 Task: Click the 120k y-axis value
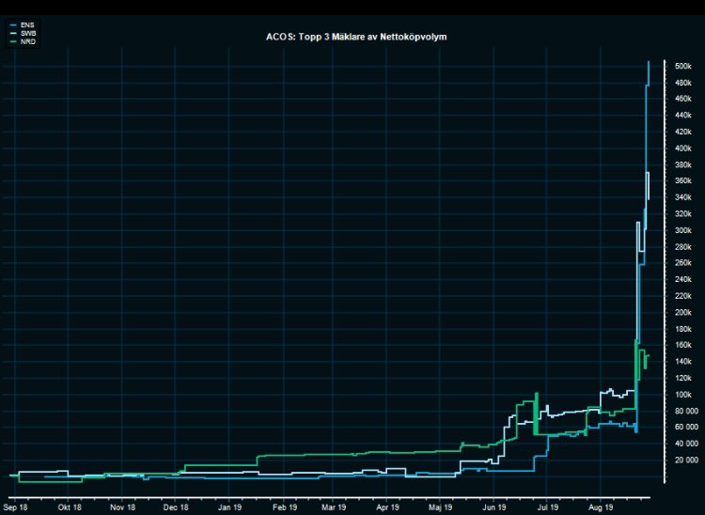(683, 378)
